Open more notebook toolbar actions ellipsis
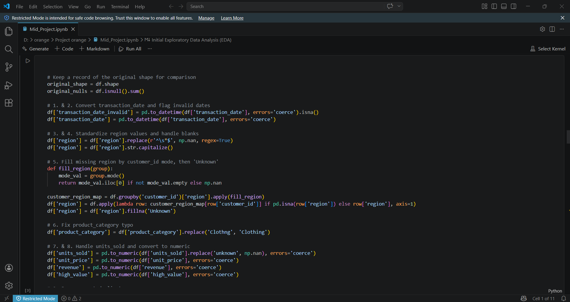Viewport: 570px width, 302px height. (150, 49)
